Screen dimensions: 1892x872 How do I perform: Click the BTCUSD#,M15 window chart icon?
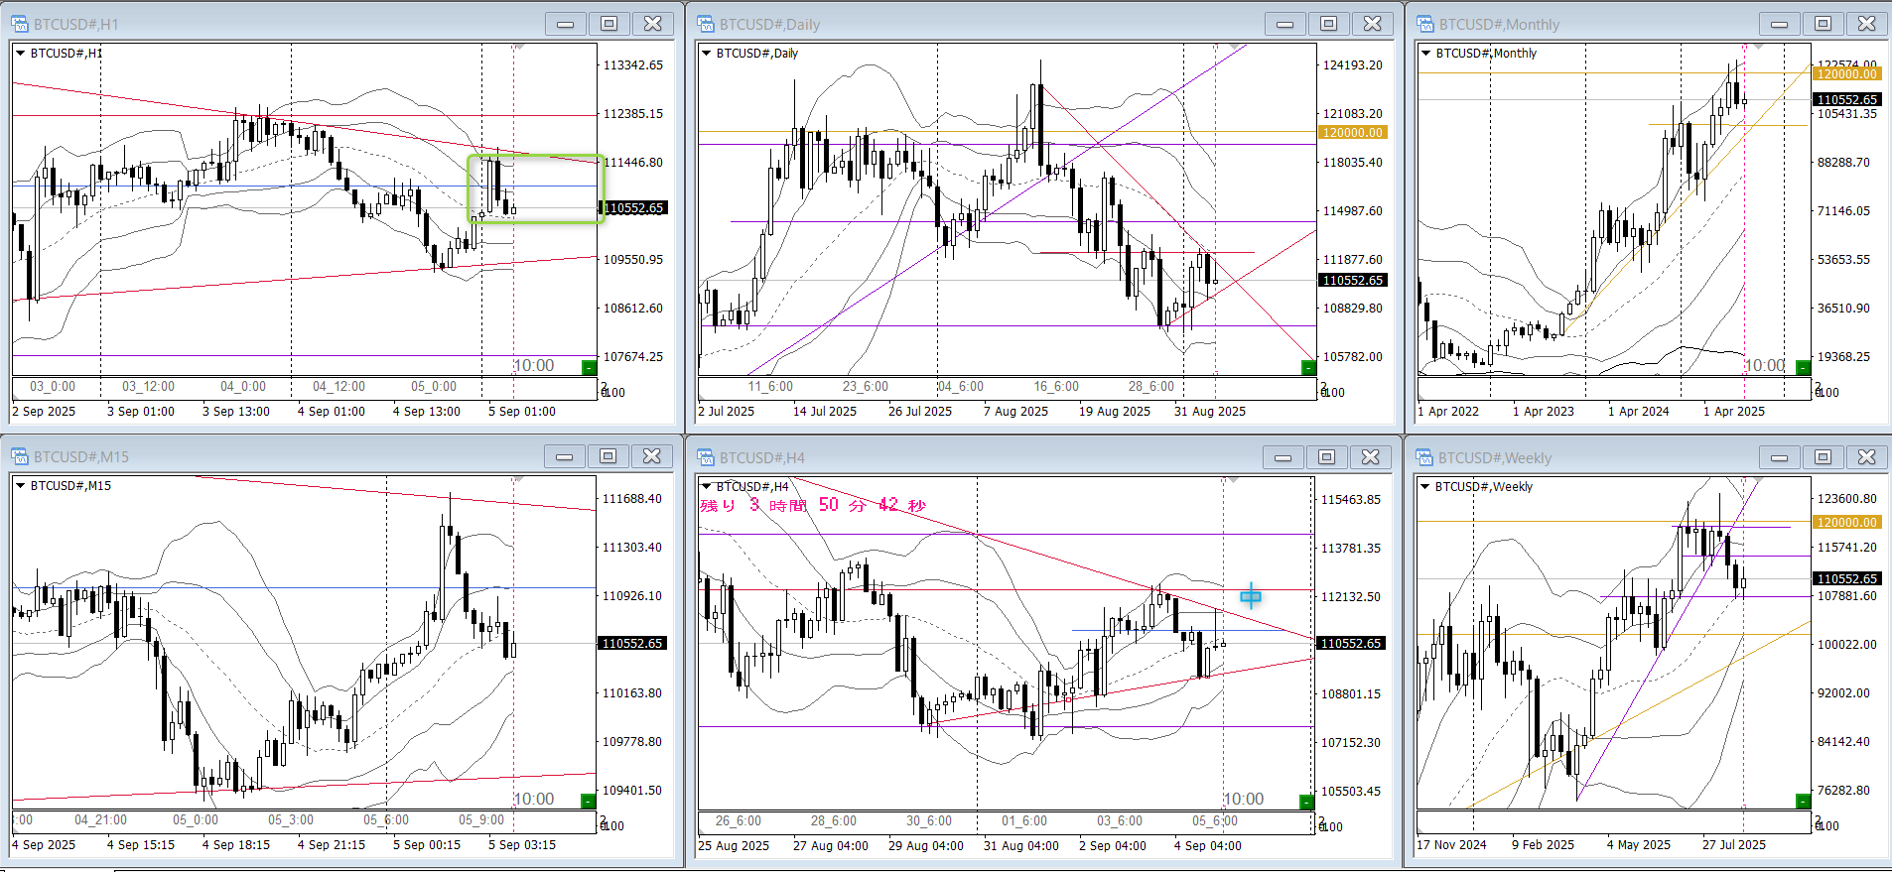[x=20, y=456]
